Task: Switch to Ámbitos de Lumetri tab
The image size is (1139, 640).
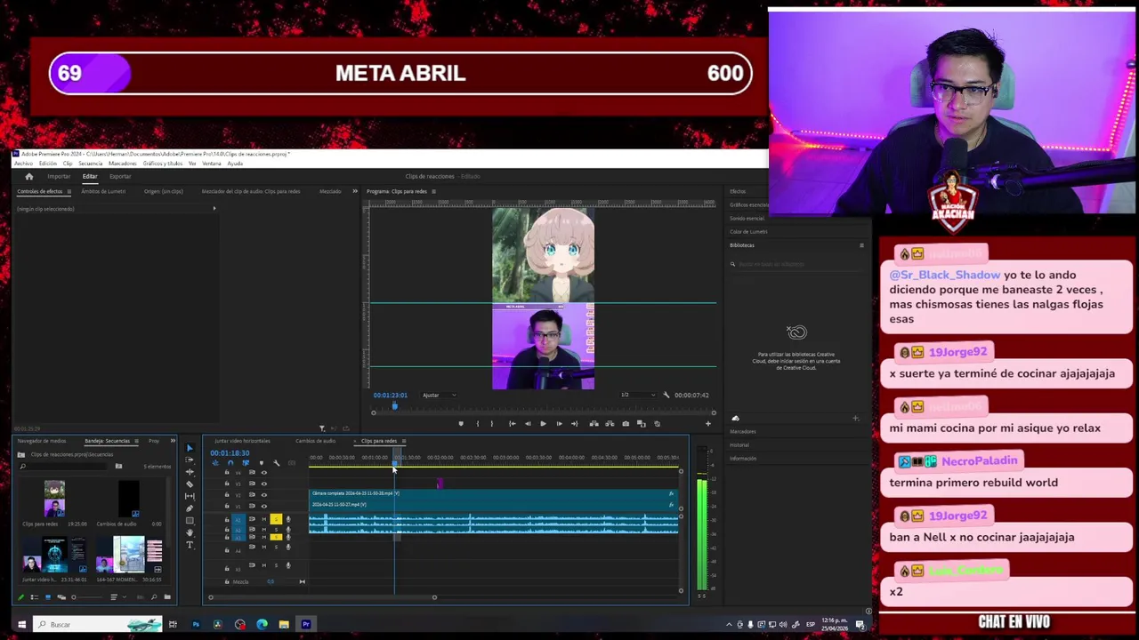Action: (x=103, y=191)
